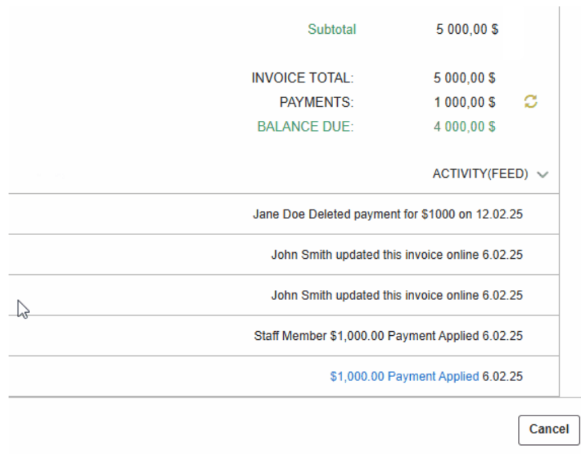This screenshot has height=454, width=581.
Task: Click the green Subtotal label
Action: coord(332,29)
